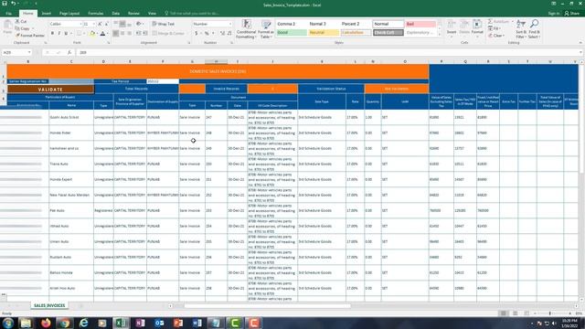This screenshot has width=585, height=329.
Task: Apply Percent Style to selection
Action: pyautogui.click(x=207, y=33)
